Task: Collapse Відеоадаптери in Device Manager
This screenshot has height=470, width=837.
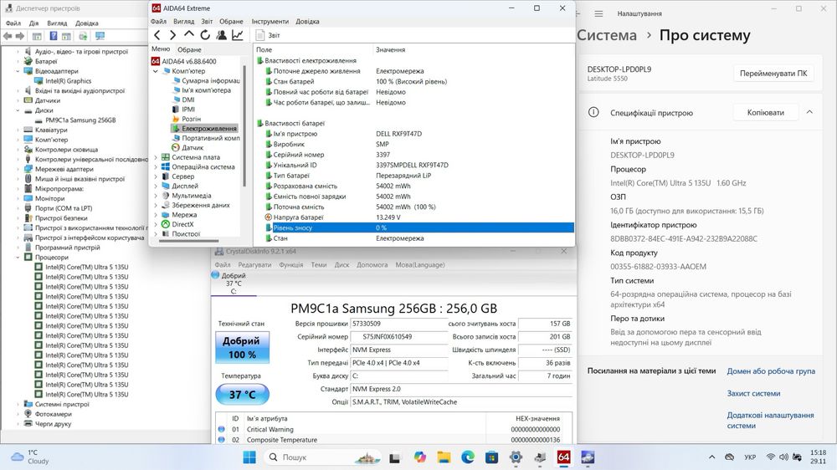Action: click(x=18, y=71)
